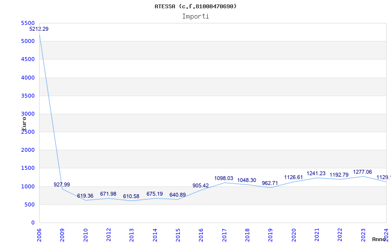Select the data label 610.58

[131, 196]
